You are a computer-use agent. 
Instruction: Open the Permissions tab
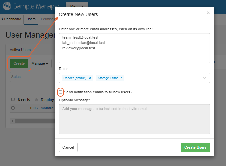pos(48,19)
